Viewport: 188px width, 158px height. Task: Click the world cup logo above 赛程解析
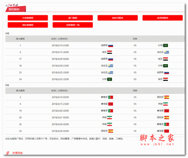12,5
